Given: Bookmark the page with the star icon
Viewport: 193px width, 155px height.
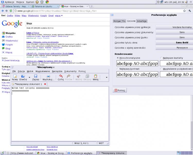Looking at the screenshot, I should pyautogui.click(x=185, y=11).
